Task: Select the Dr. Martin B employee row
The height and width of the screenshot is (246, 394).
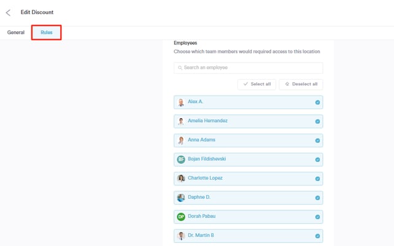Action: [248, 236]
